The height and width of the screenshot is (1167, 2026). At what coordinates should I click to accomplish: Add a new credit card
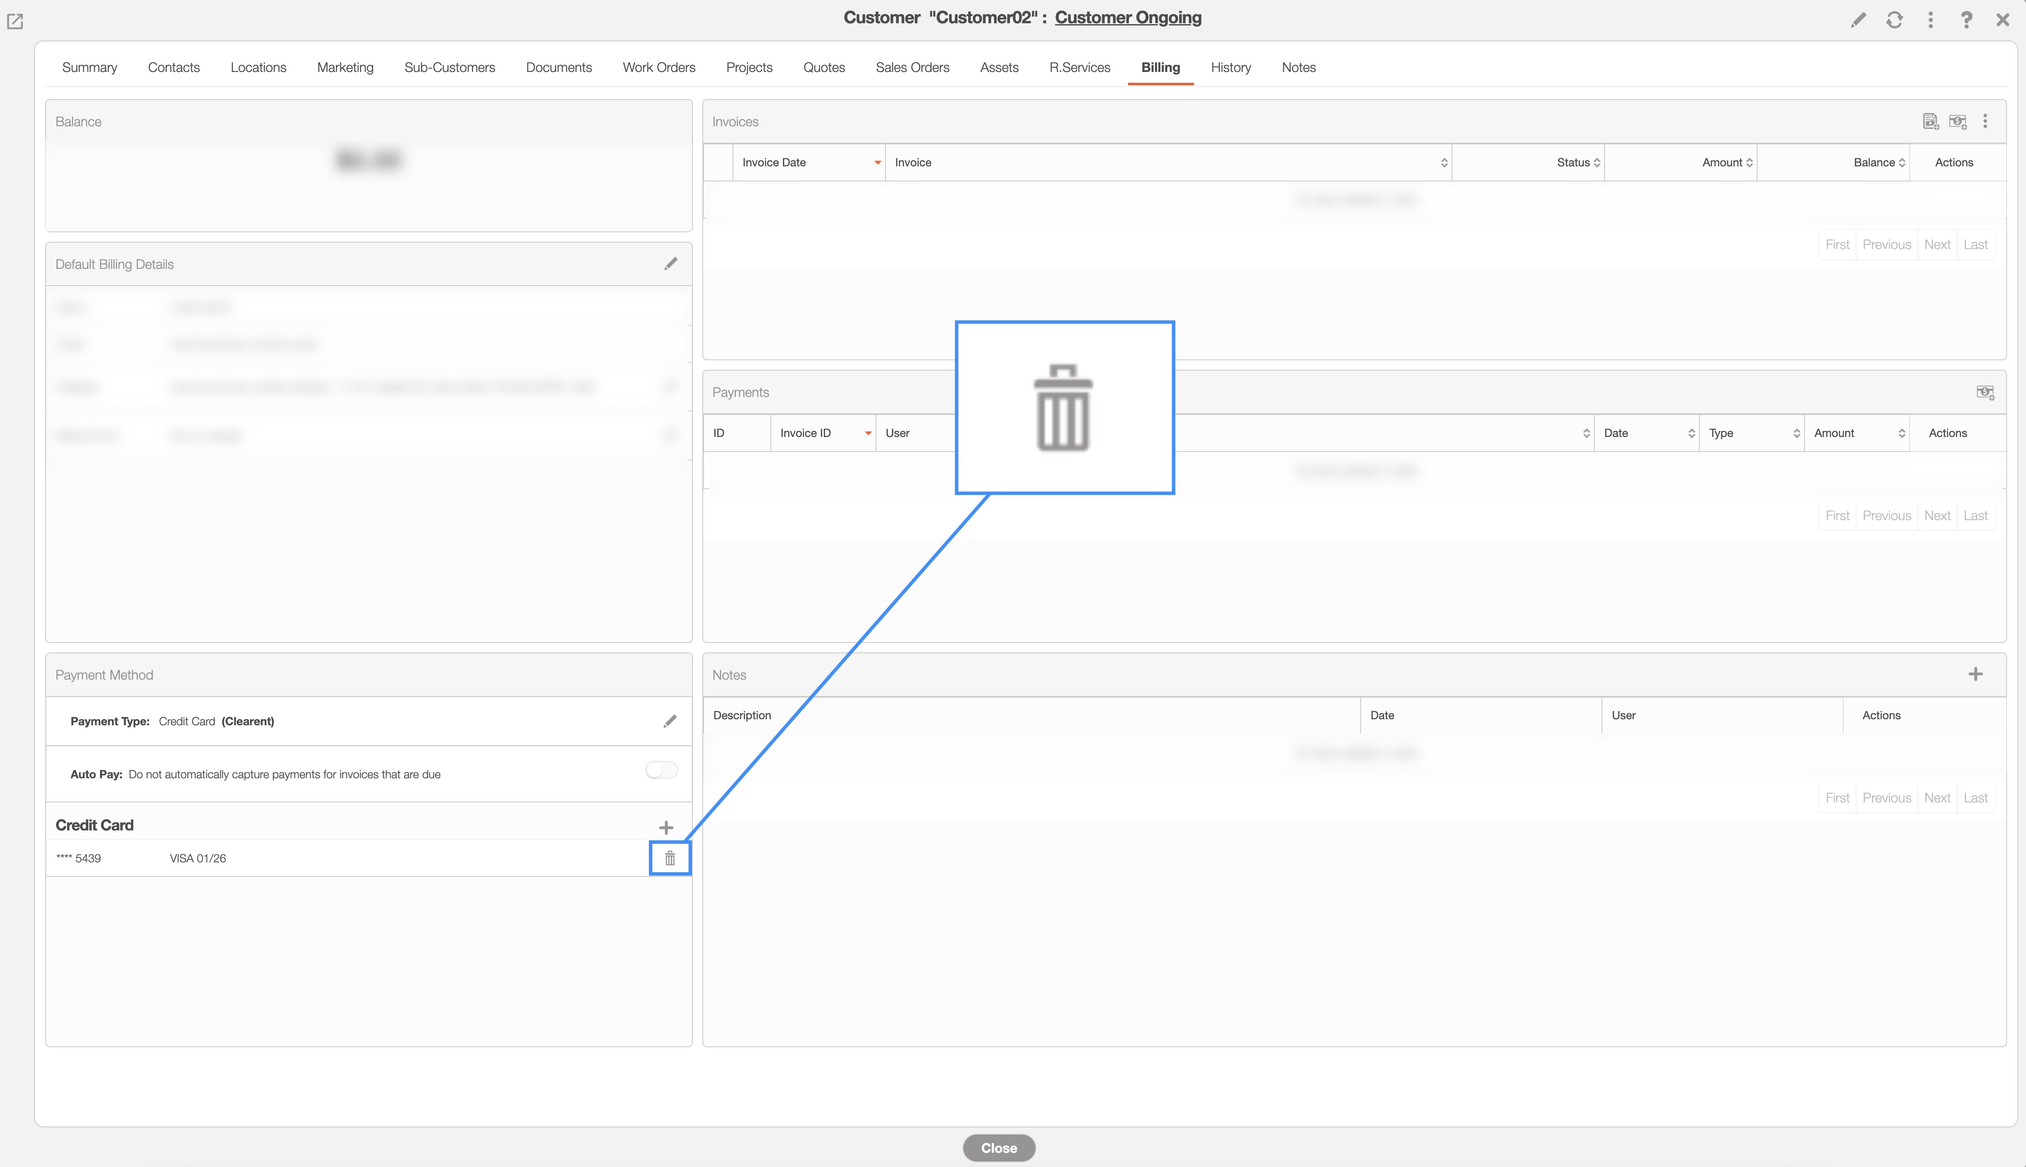(x=666, y=827)
